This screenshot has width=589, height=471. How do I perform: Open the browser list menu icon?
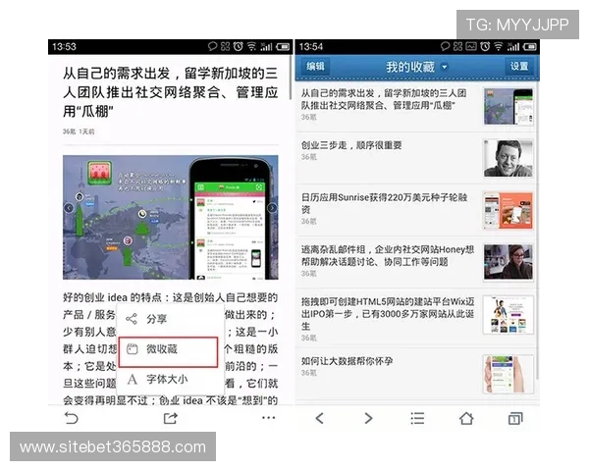[417, 418]
